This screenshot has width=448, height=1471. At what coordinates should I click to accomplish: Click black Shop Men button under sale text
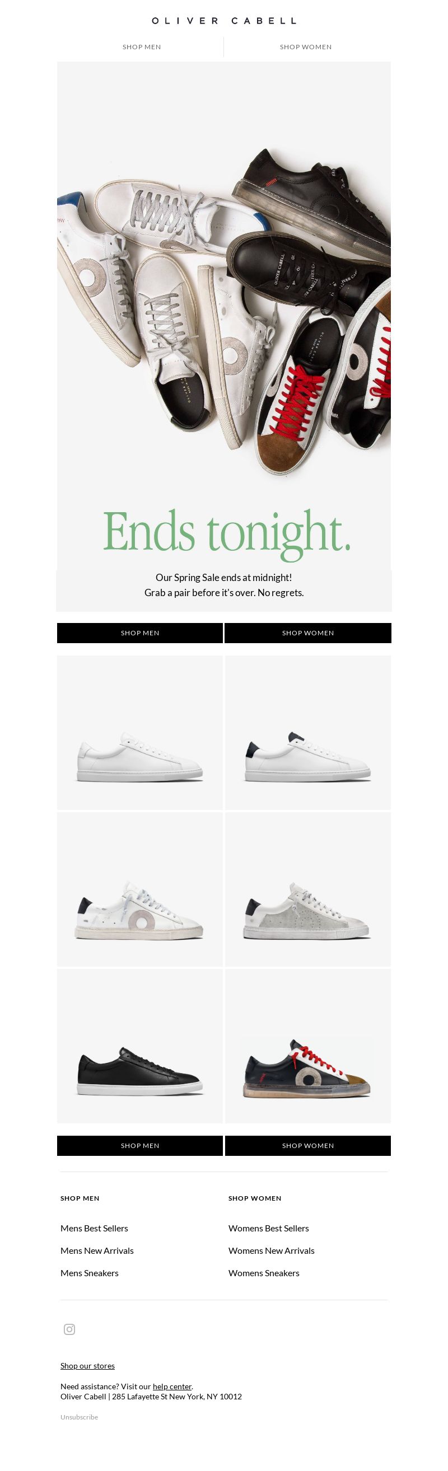140,633
